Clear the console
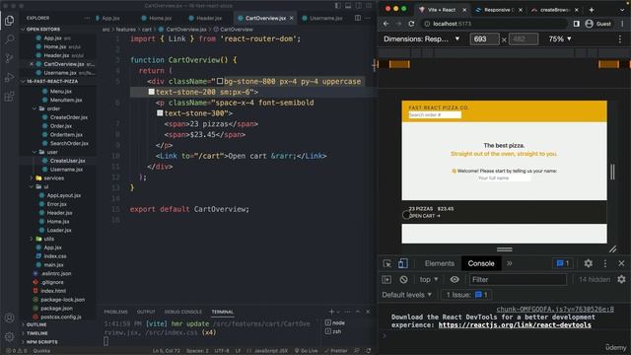 coord(403,279)
